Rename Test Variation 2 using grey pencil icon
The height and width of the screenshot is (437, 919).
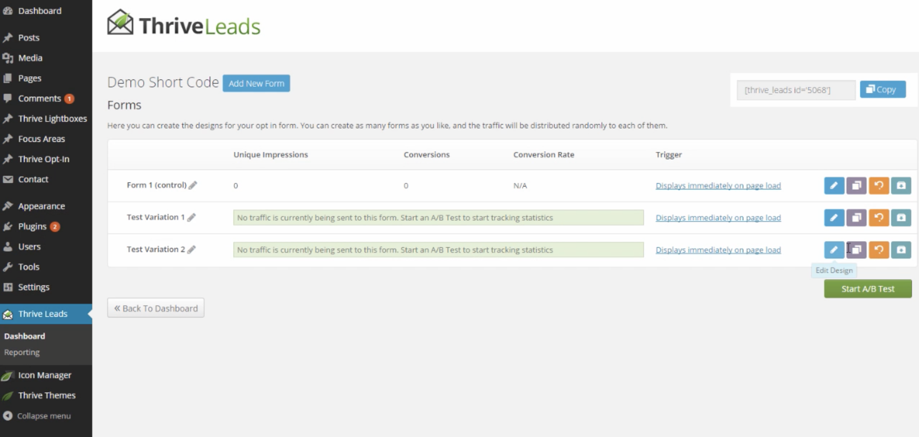click(192, 250)
